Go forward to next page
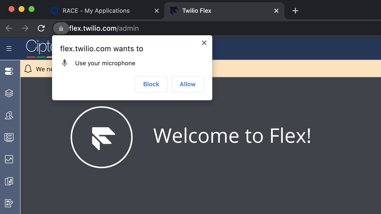 point(25,28)
